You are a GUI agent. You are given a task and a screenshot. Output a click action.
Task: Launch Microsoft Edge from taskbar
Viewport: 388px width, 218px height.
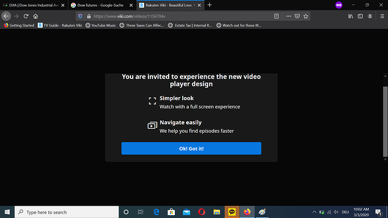tap(156, 212)
